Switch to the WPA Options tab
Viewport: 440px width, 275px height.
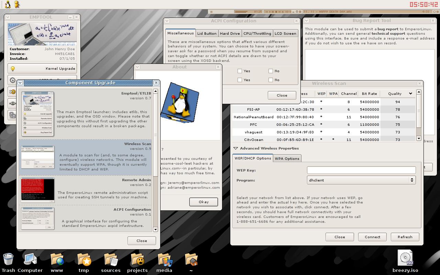pyautogui.click(x=287, y=158)
